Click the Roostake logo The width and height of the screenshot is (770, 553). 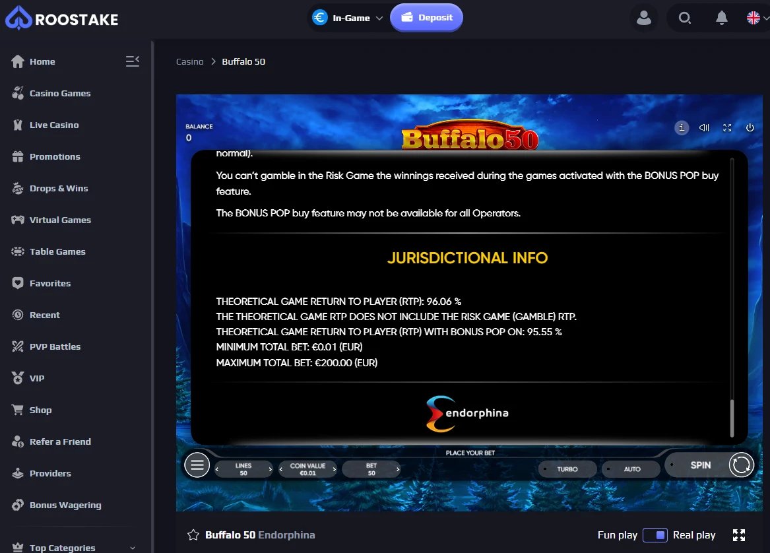62,18
